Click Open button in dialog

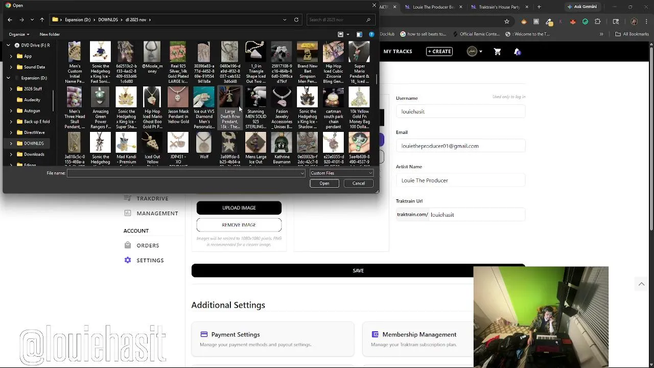[324, 183]
